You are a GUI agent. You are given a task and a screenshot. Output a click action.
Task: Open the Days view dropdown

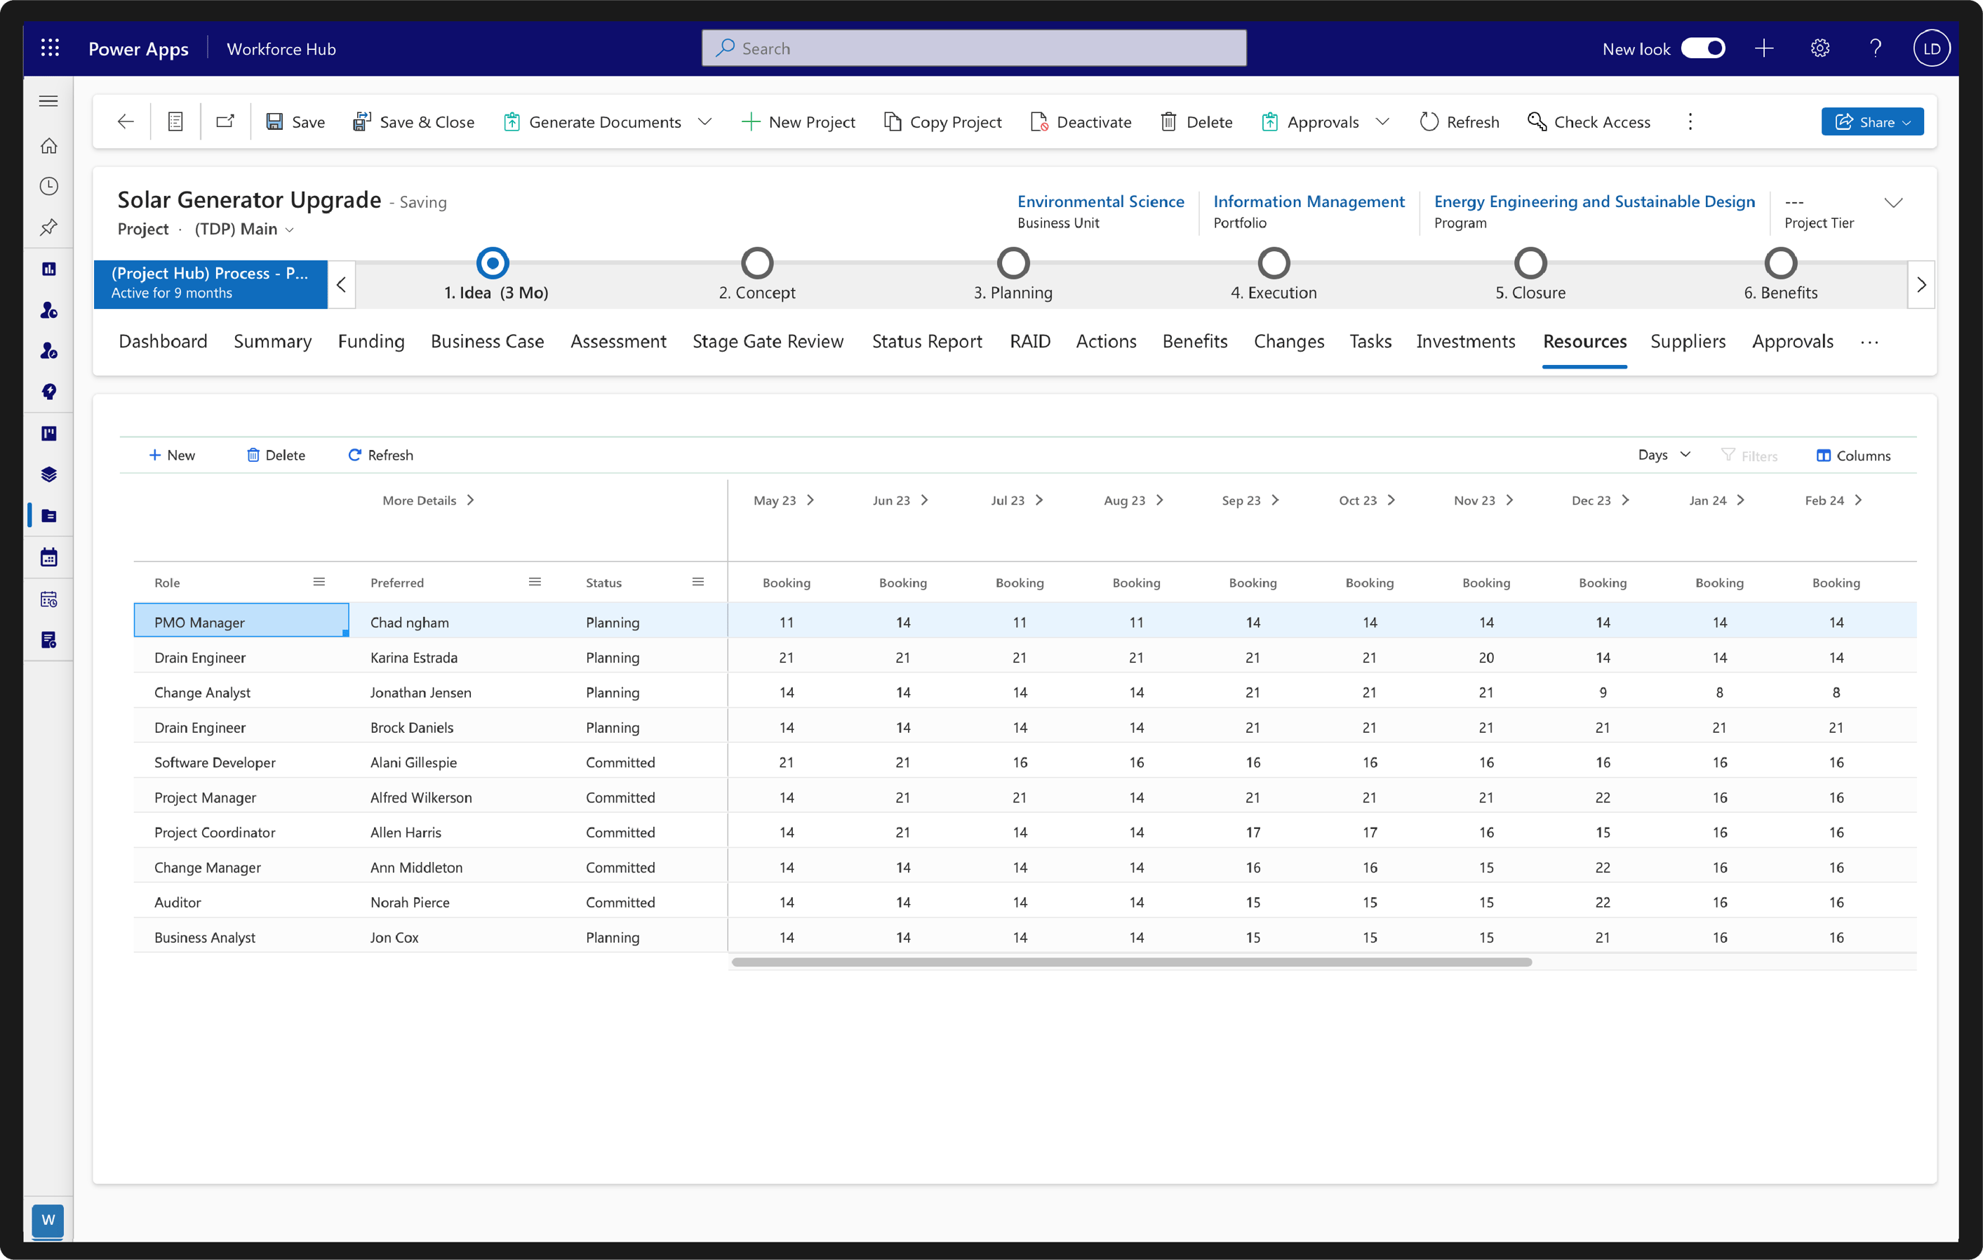[x=1664, y=455]
